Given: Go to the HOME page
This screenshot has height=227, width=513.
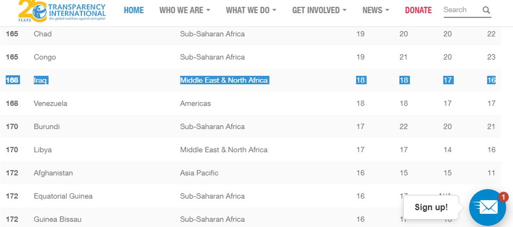Looking at the screenshot, I should [x=134, y=10].
